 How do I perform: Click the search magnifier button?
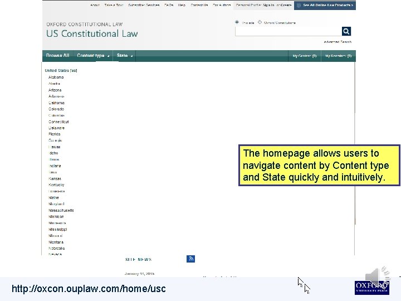[346, 31]
